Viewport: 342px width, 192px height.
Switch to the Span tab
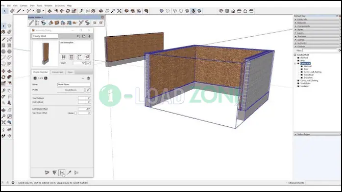[x=70, y=72]
